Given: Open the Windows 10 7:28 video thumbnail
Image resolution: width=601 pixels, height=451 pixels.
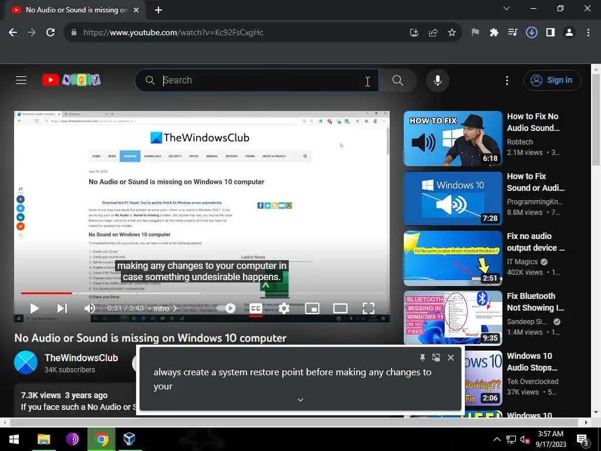Looking at the screenshot, I should click(x=453, y=198).
